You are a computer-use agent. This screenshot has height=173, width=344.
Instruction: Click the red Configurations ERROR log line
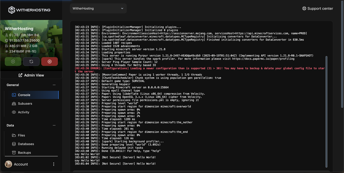[200, 70]
